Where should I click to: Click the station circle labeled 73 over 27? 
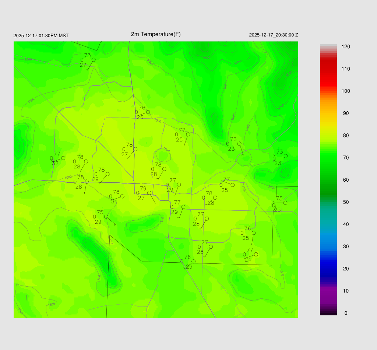(x=94, y=60)
